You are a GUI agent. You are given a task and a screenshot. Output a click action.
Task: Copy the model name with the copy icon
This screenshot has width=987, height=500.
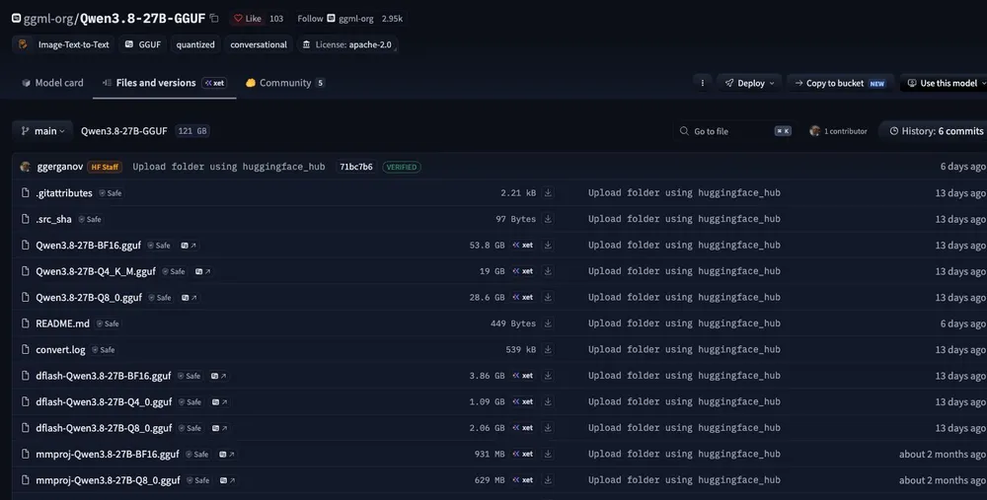coord(214,18)
